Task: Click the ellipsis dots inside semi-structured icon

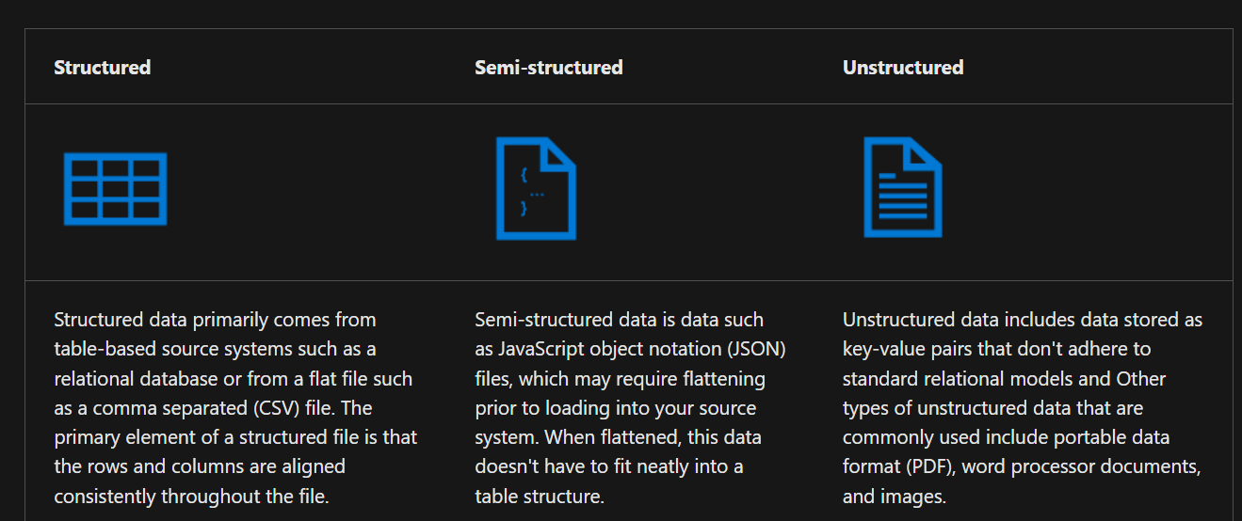Action: click(537, 195)
